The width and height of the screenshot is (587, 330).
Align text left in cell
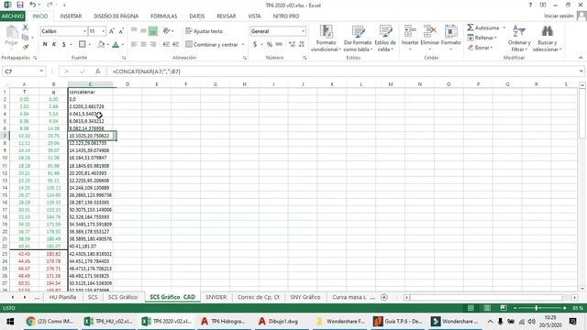coord(134,44)
